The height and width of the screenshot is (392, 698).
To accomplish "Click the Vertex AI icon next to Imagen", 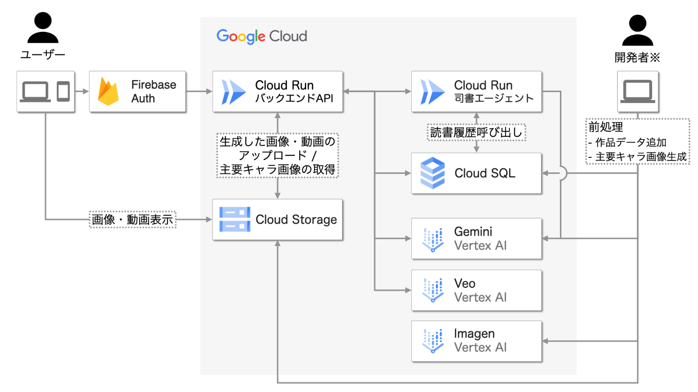I will coord(432,341).
